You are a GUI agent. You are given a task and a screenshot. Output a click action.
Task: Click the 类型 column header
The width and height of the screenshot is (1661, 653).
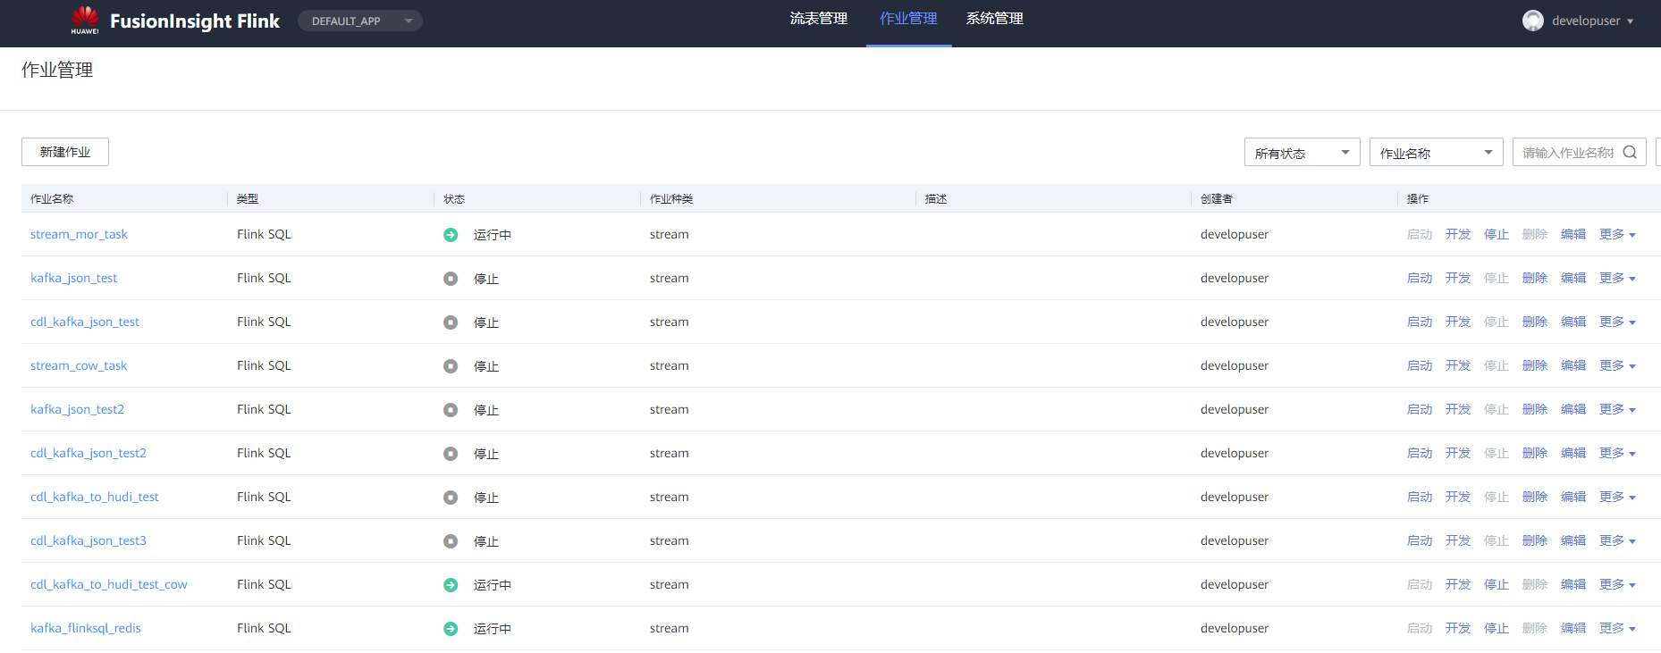click(x=248, y=198)
